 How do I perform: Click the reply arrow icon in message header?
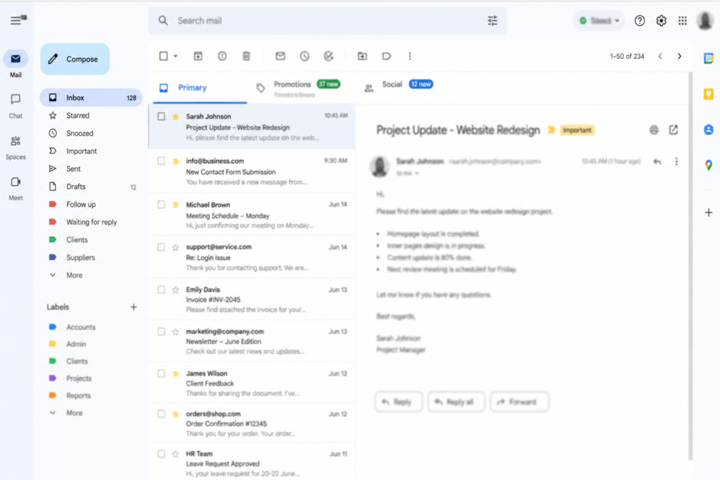click(657, 162)
